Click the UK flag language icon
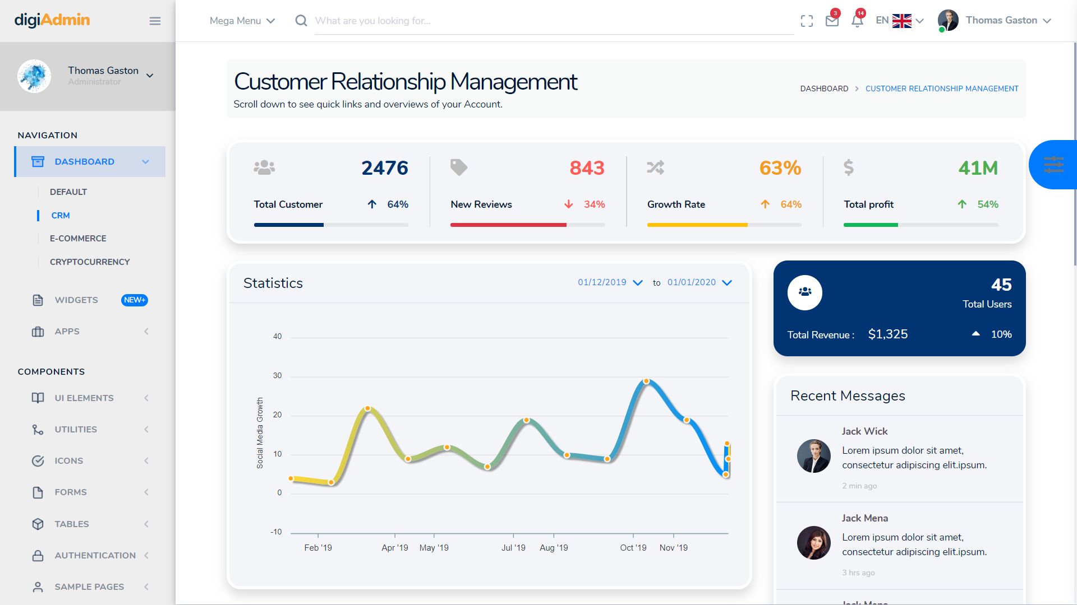Image resolution: width=1077 pixels, height=605 pixels. (x=902, y=21)
